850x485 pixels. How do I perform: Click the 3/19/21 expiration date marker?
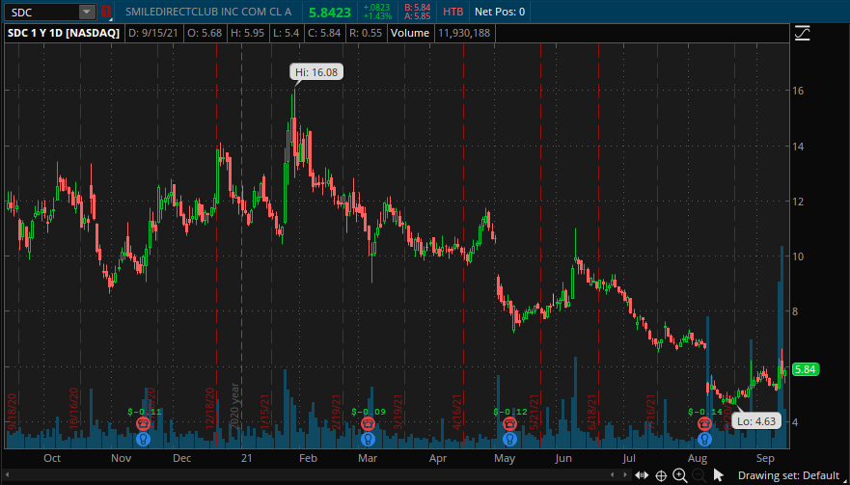[x=399, y=413]
